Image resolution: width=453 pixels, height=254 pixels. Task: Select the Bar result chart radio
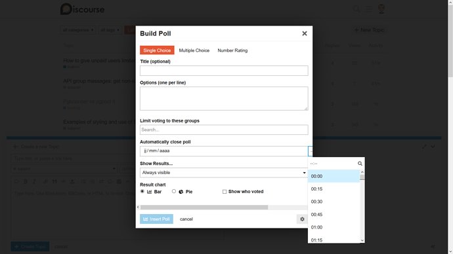[x=142, y=191]
